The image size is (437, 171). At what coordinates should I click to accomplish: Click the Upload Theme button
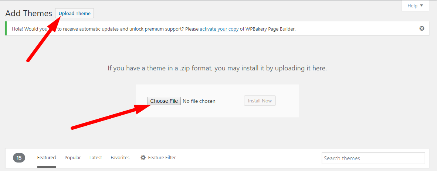[x=74, y=13]
